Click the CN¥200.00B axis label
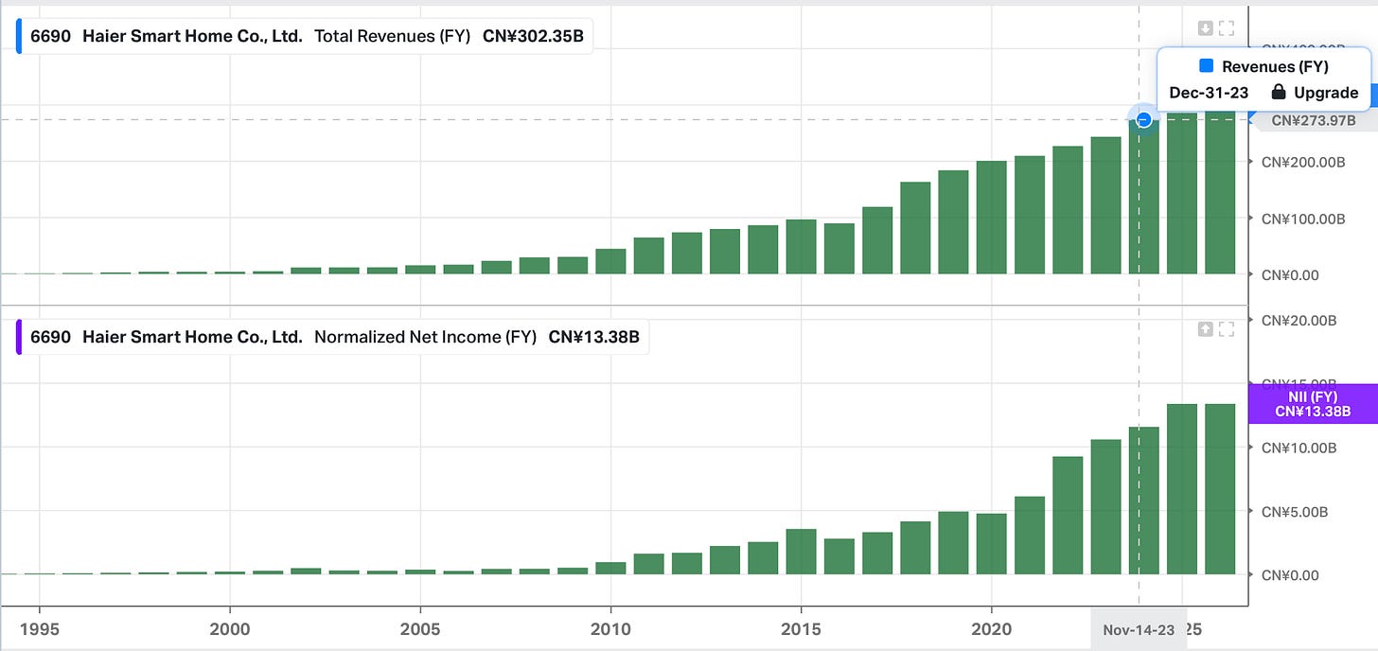Screen dimensions: 1378x651 point(1303,162)
